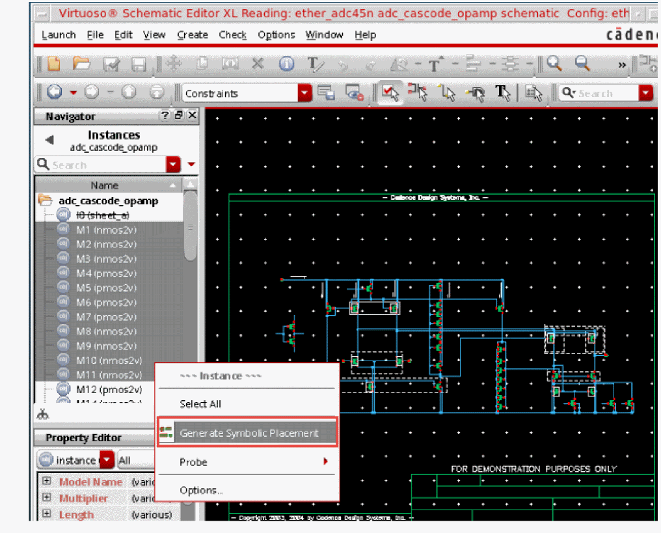Toggle the checkmark selection mode icon

pos(390,93)
